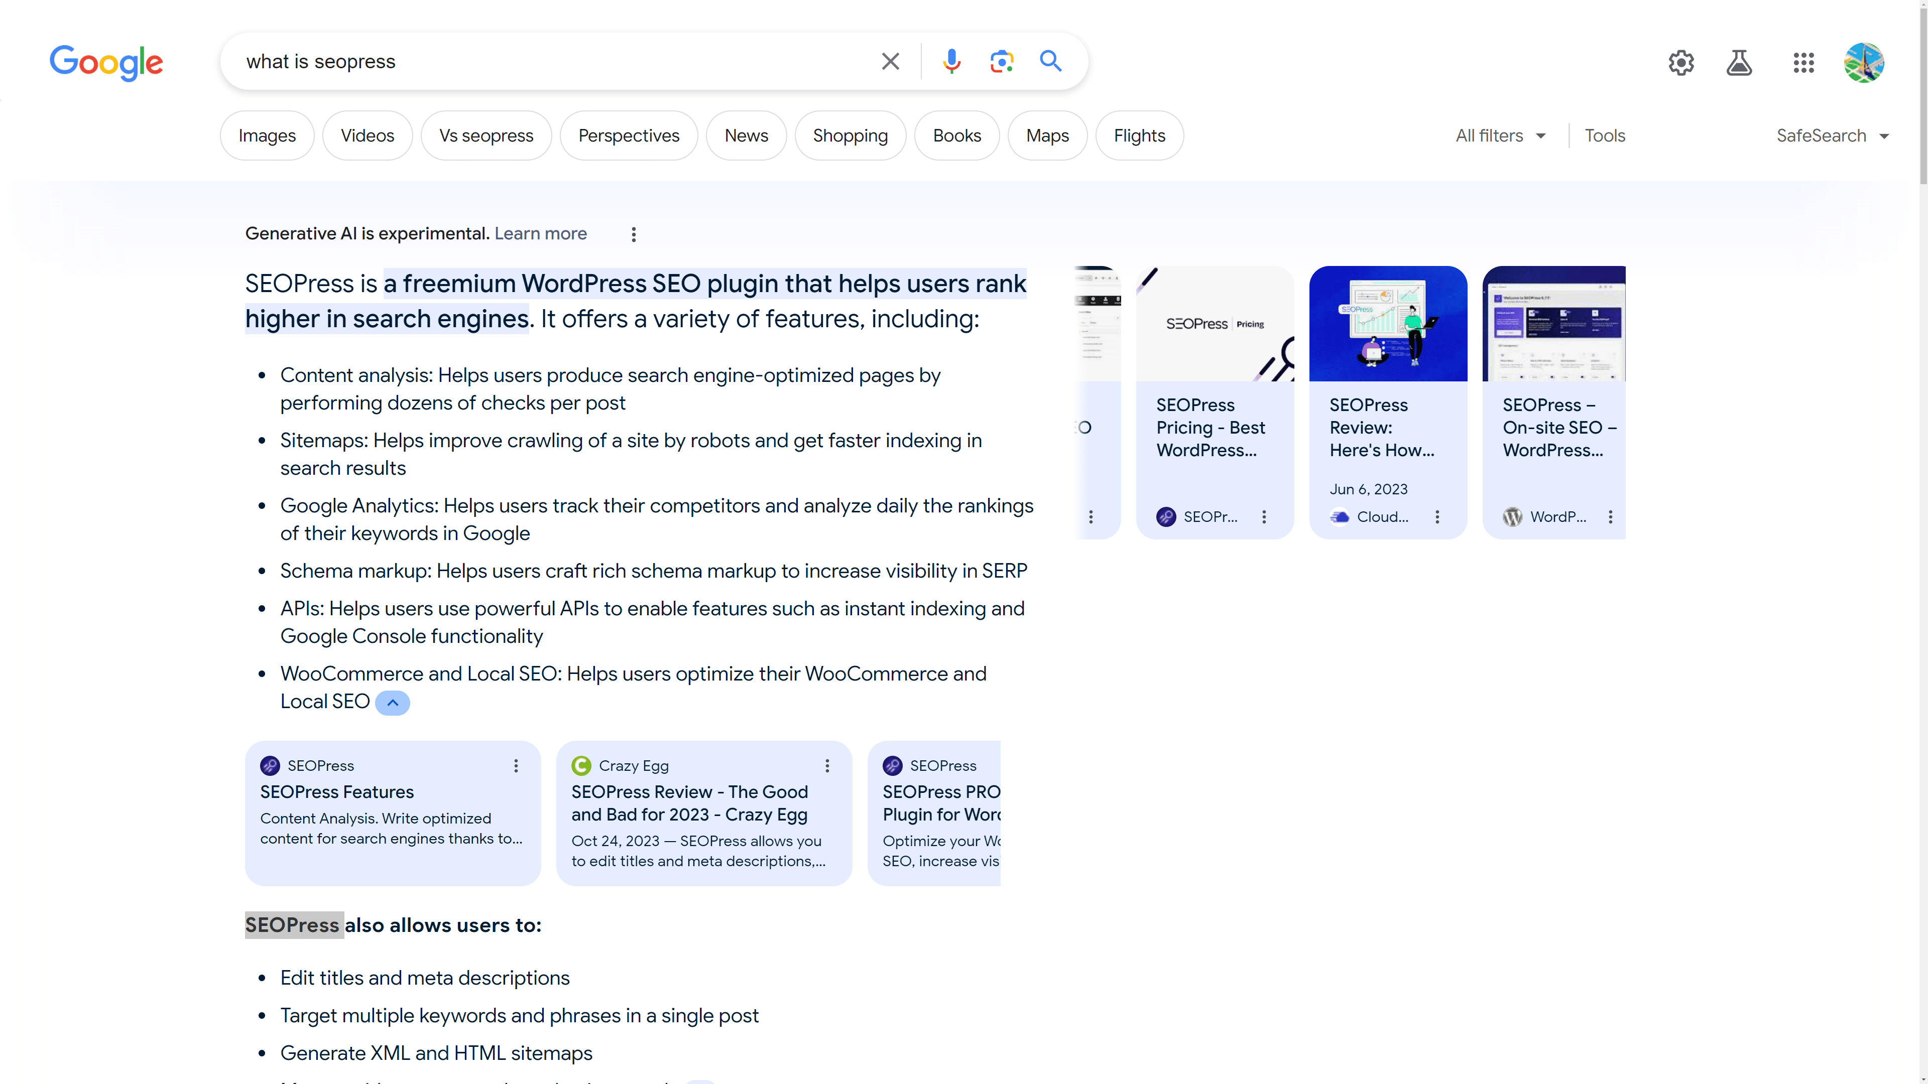The height and width of the screenshot is (1084, 1928).
Task: Open SEOPress Review Crazy Egg result
Action: tap(689, 803)
